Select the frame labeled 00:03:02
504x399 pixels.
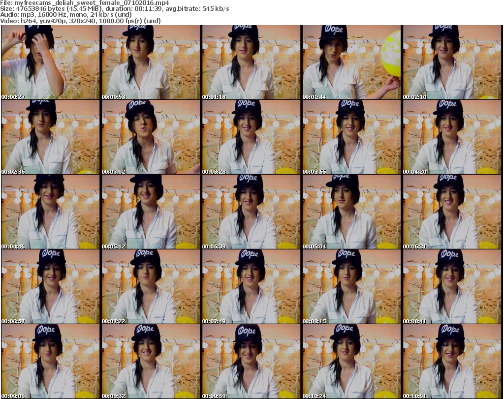coord(151,137)
